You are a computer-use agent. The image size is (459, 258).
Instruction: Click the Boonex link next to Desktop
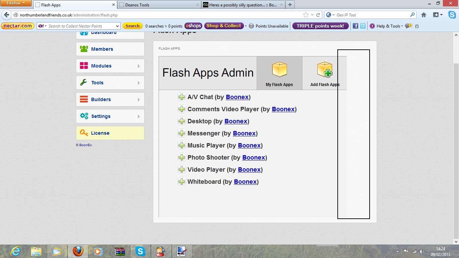tap(236, 121)
